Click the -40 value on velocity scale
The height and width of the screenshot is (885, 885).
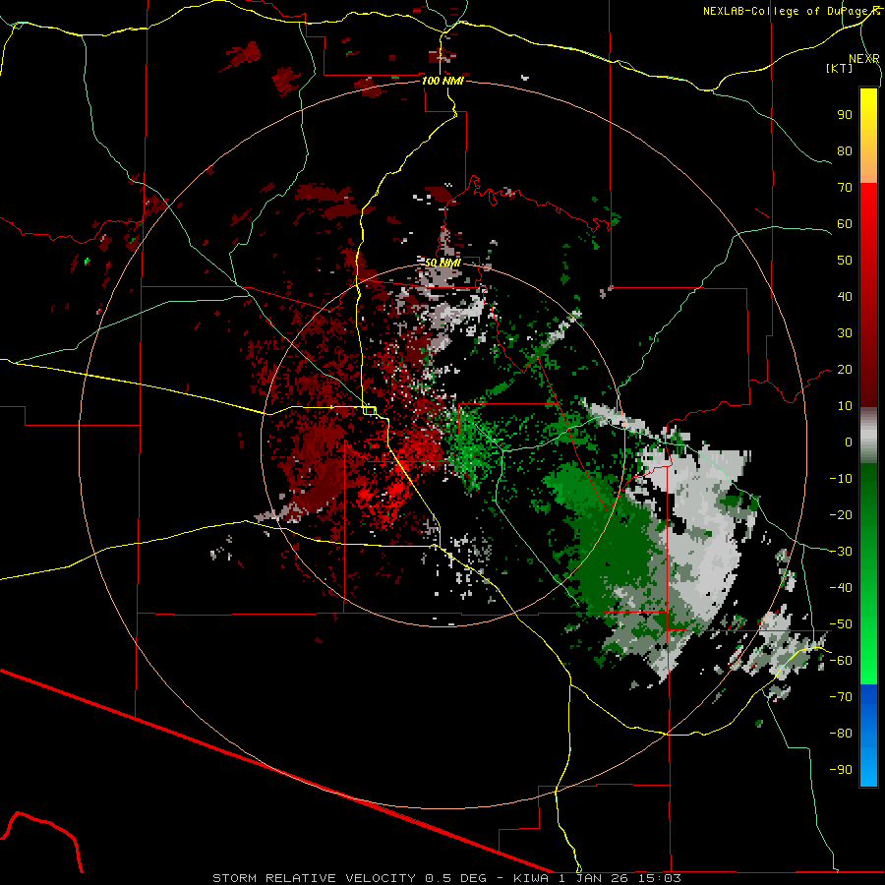[841, 588]
